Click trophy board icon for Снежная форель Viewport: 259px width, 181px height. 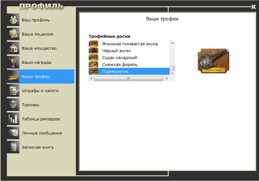coord(94,65)
